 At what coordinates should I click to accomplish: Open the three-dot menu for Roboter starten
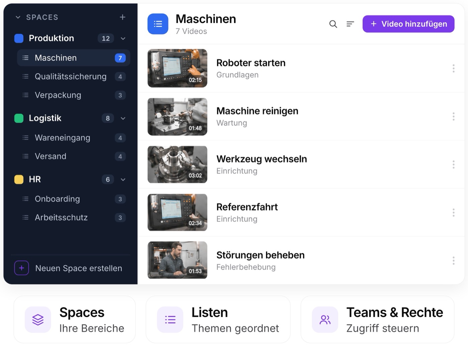[x=453, y=68]
